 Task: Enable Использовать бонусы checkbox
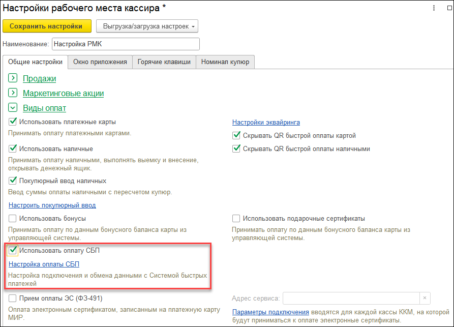tap(13, 219)
